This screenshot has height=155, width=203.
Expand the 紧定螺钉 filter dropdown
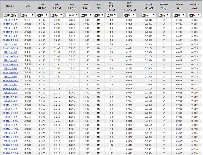pos(99,15)
